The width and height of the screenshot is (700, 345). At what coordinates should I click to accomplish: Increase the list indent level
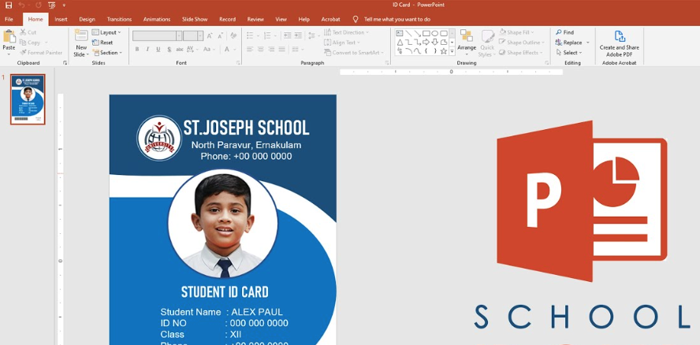298,35
